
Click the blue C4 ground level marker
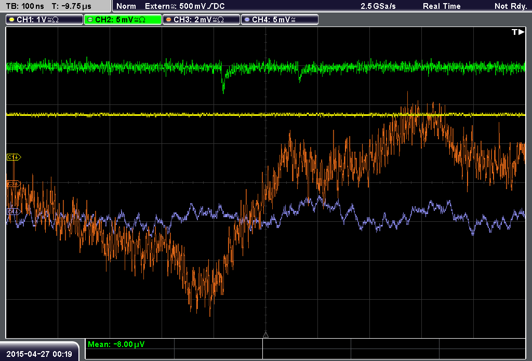pos(14,211)
